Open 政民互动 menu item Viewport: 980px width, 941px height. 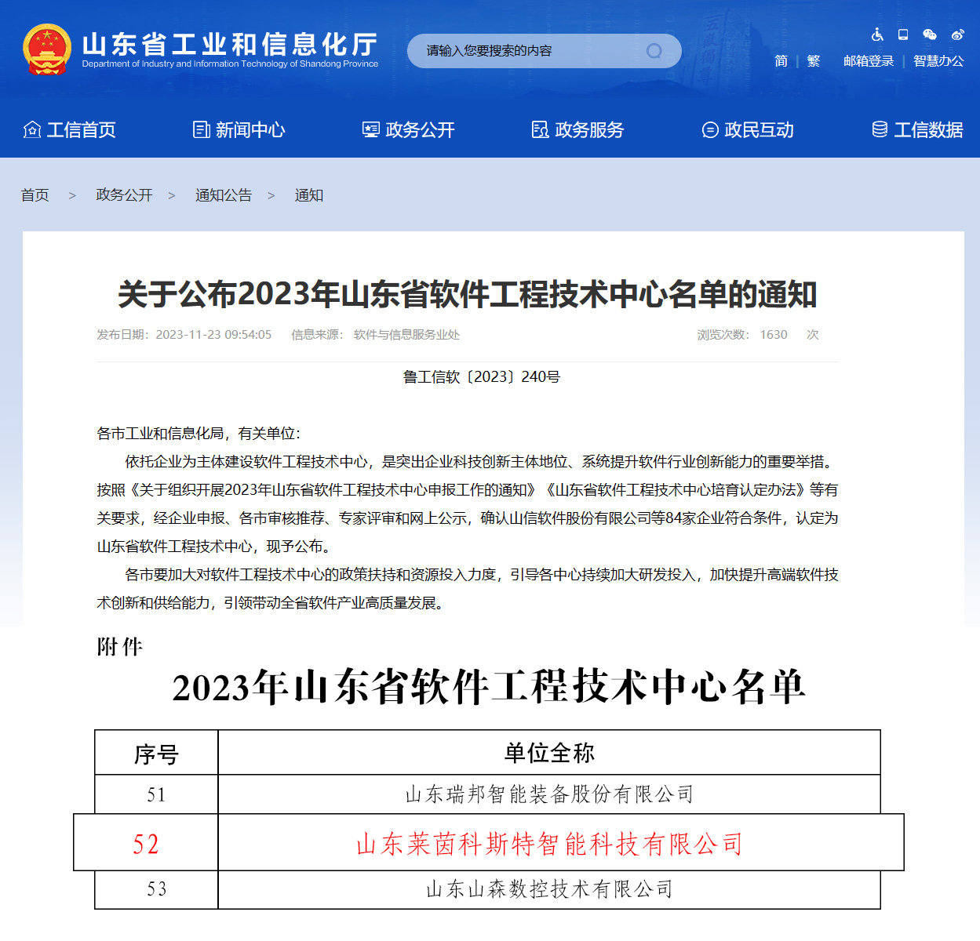point(748,129)
